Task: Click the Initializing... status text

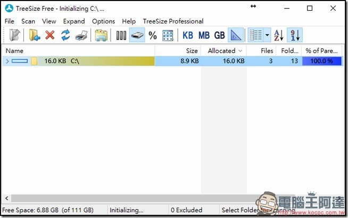Action: click(x=127, y=210)
